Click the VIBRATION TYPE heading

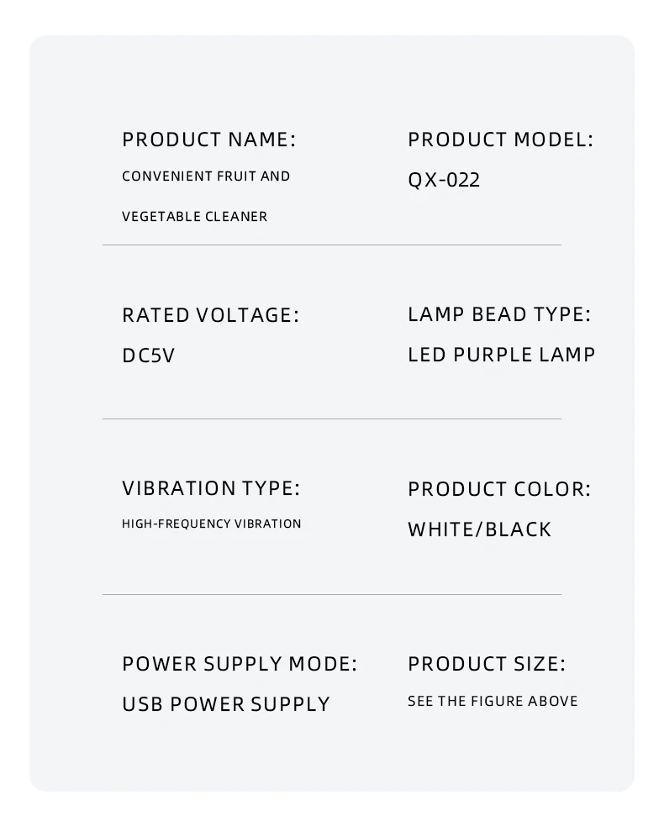coord(211,488)
